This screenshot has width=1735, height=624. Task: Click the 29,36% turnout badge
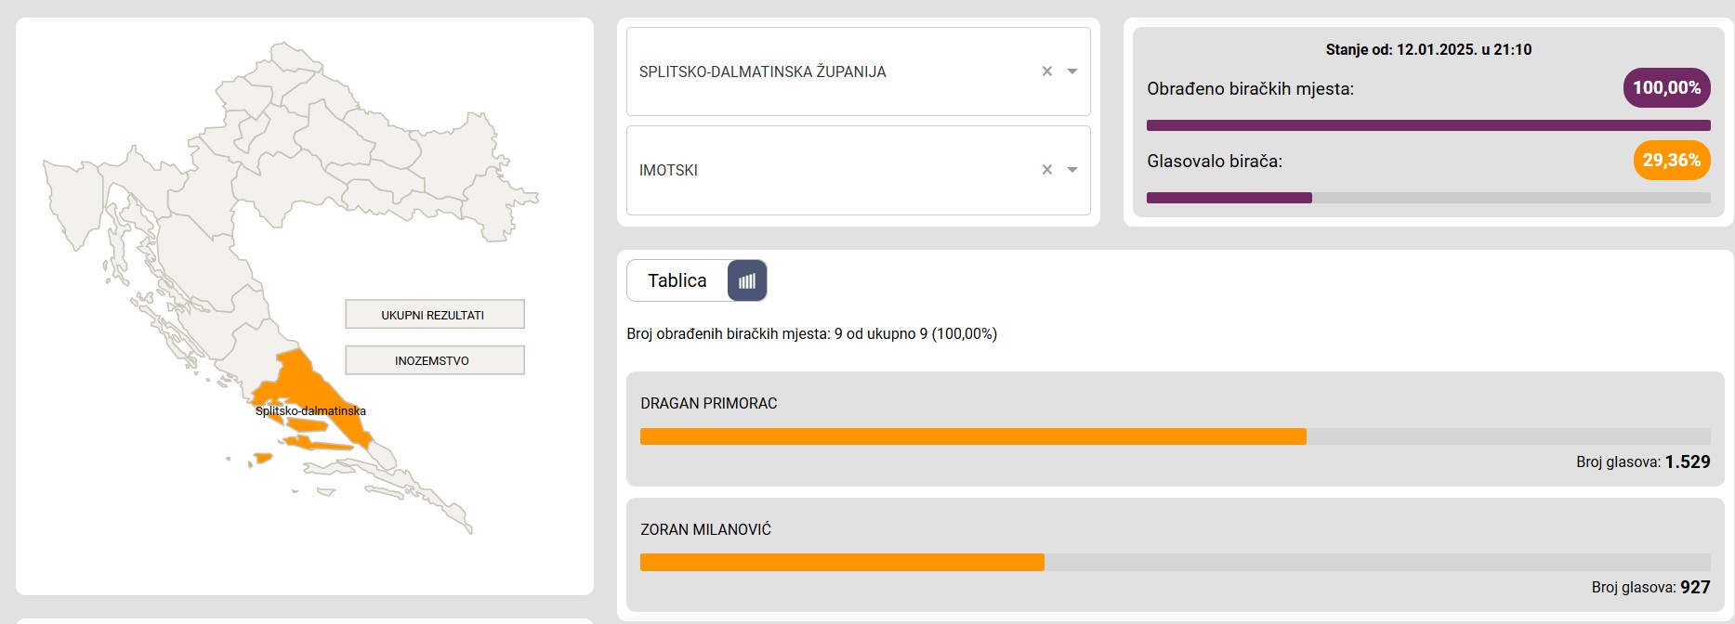tap(1671, 161)
